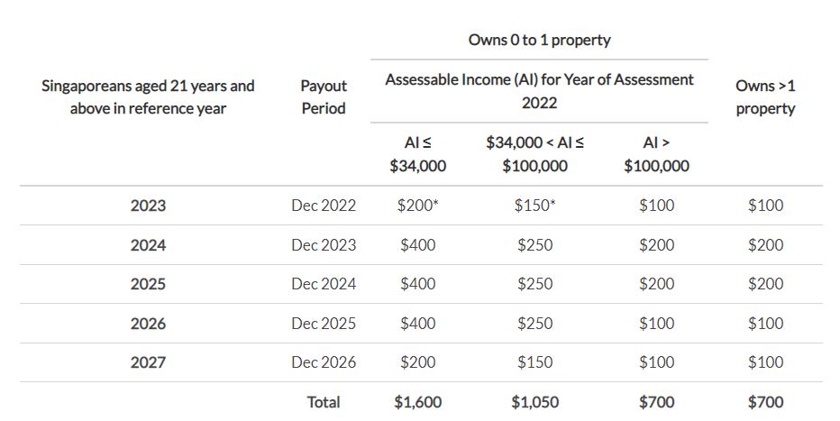Select the 'AI ≤ $34,000' column header
This screenshot has height=421, width=840.
pos(418,154)
